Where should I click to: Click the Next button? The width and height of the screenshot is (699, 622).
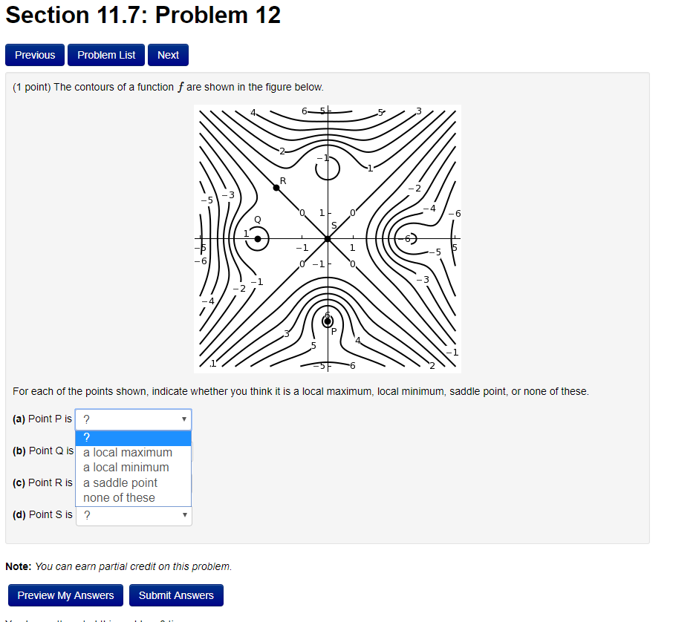[x=167, y=54]
